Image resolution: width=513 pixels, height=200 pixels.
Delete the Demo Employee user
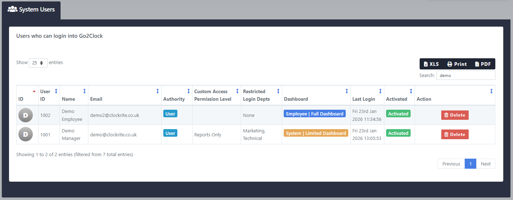pos(455,115)
